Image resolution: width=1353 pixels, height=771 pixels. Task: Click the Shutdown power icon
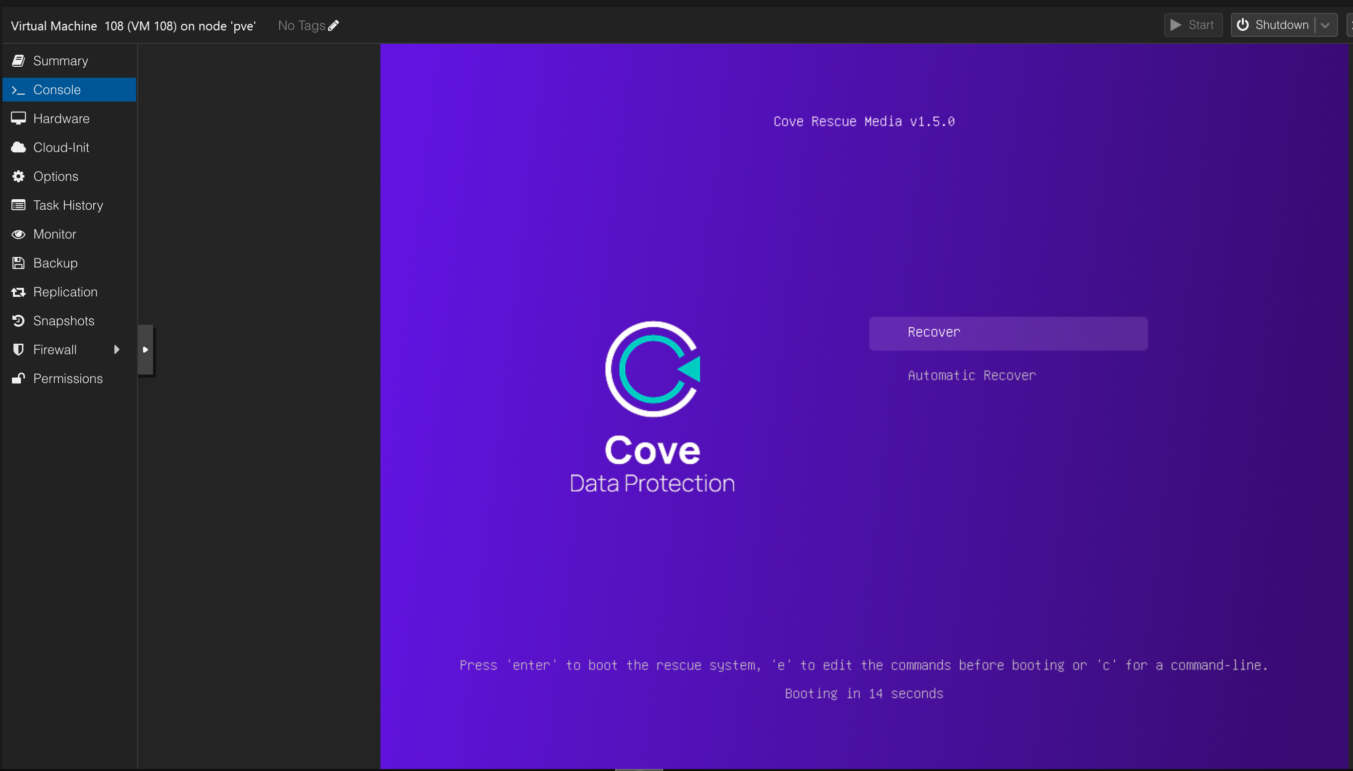tap(1243, 25)
